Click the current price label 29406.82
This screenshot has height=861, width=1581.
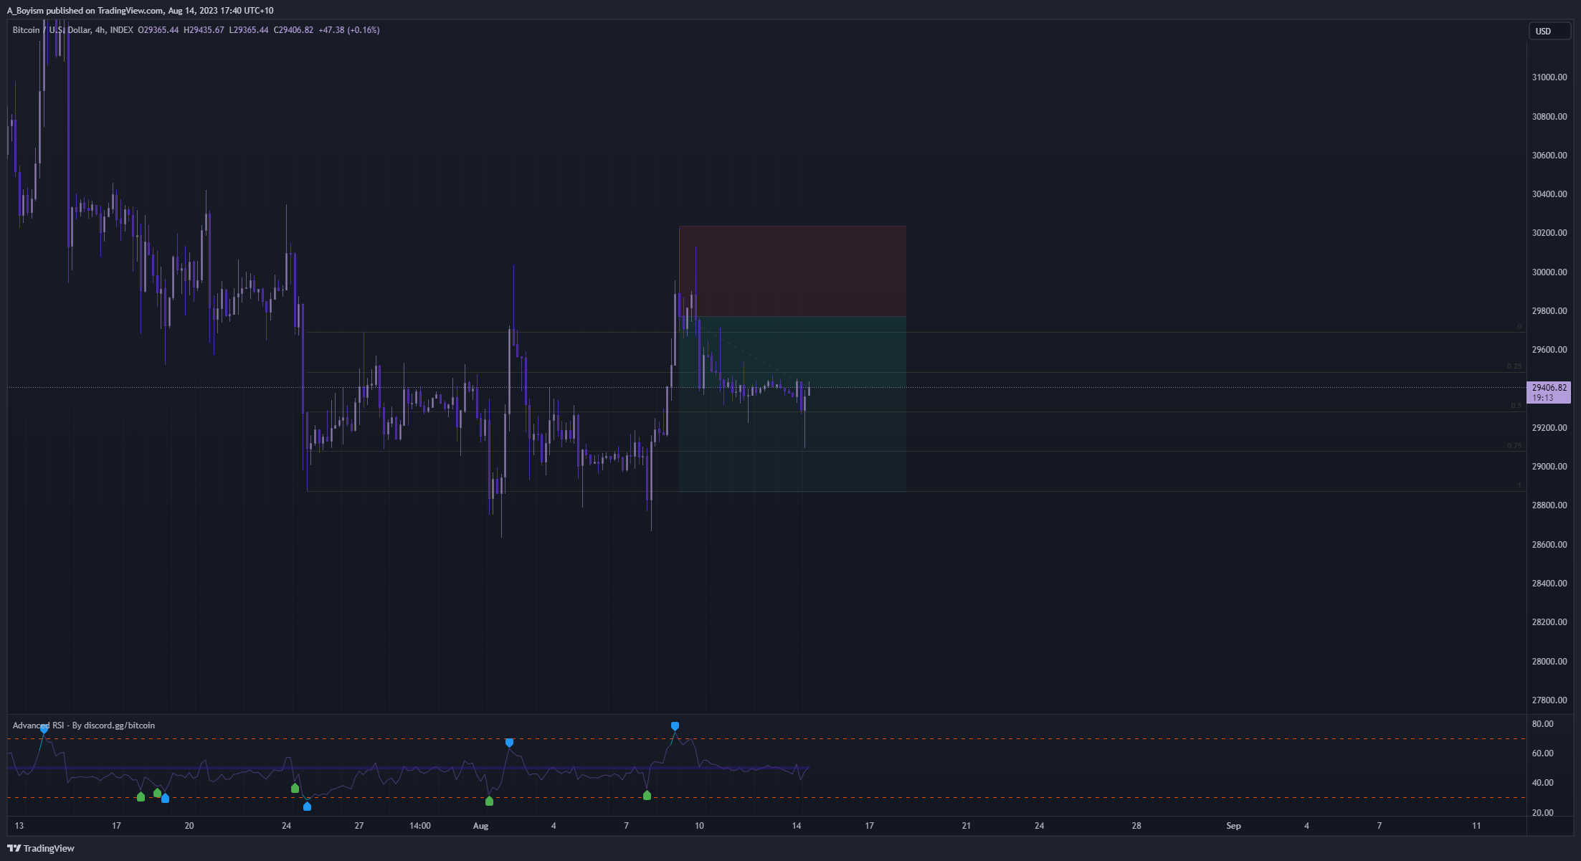(x=1549, y=388)
